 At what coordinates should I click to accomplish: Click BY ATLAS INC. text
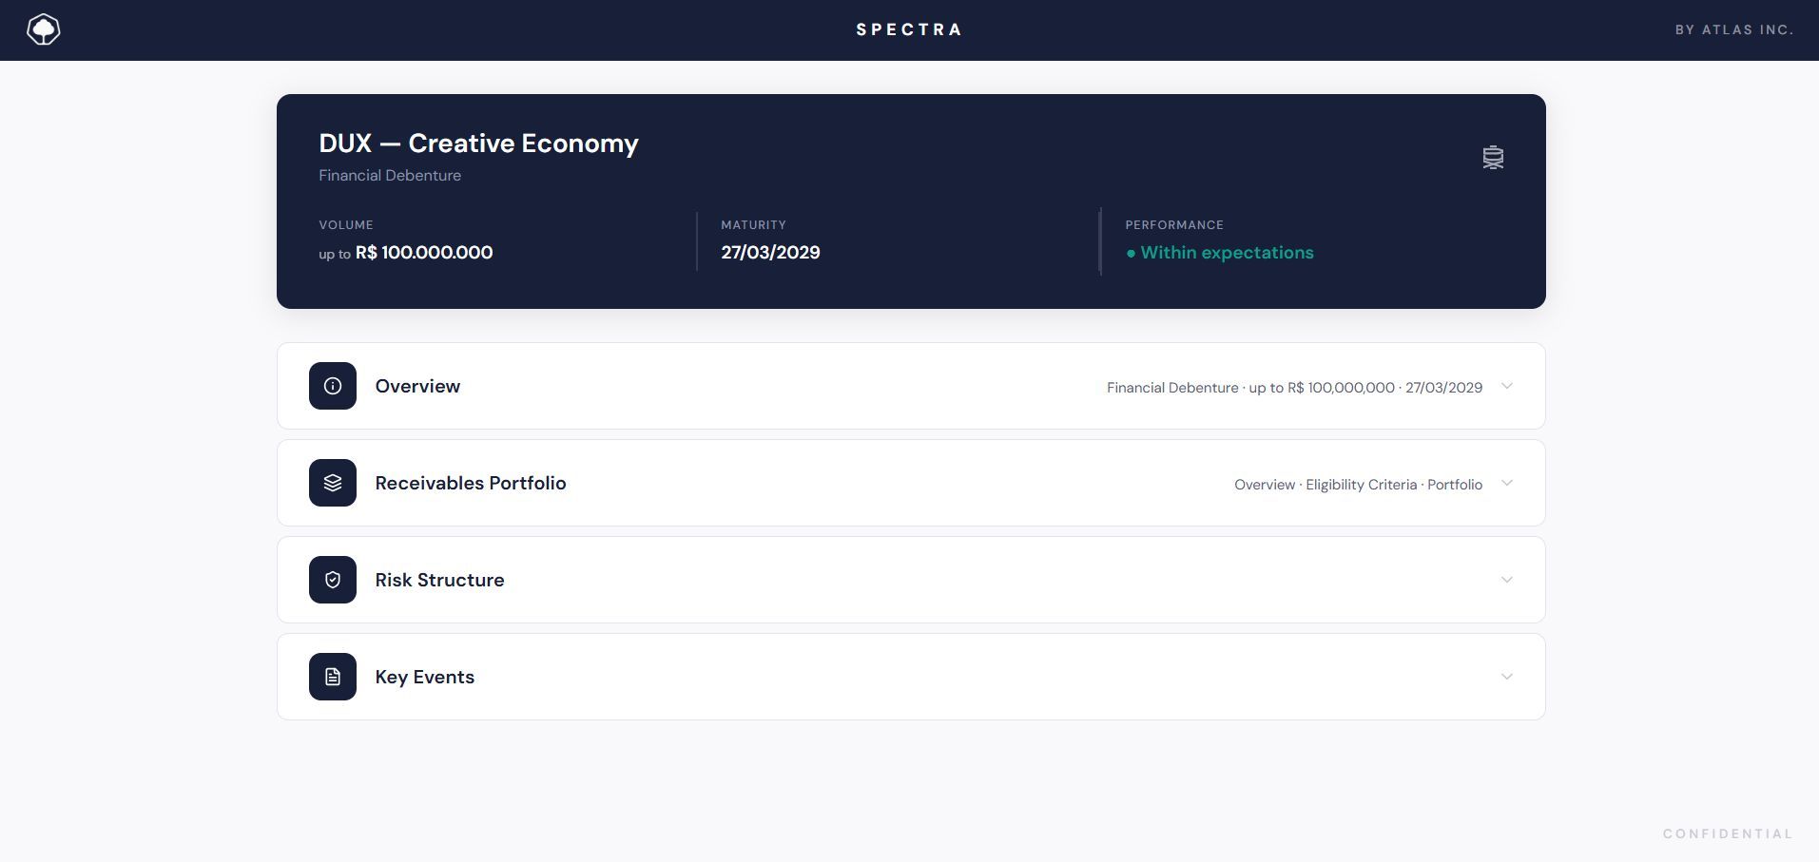point(1734,29)
